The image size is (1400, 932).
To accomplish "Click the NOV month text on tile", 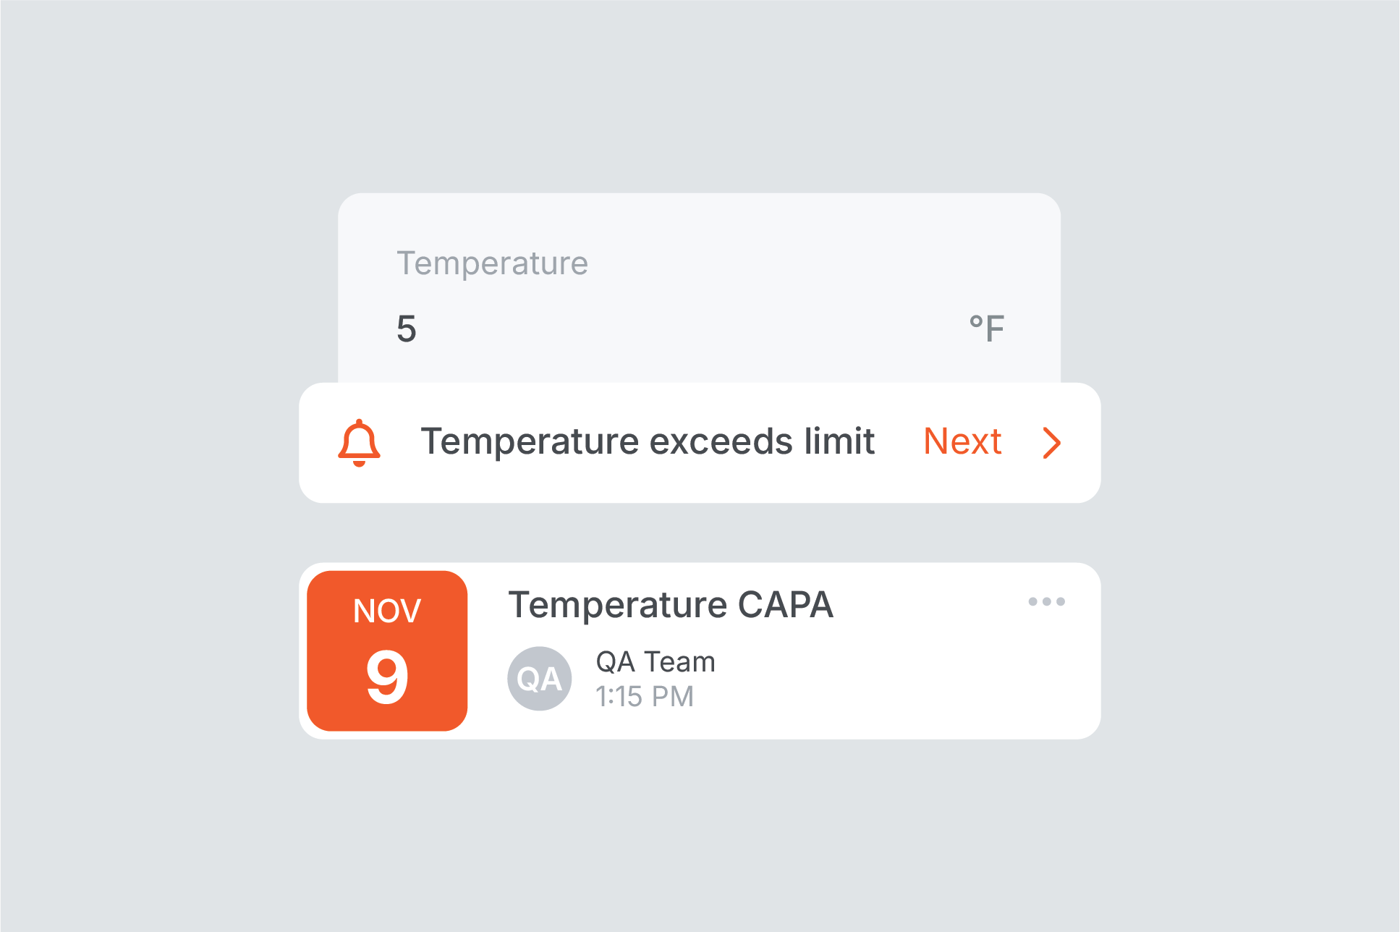I will pos(387,611).
